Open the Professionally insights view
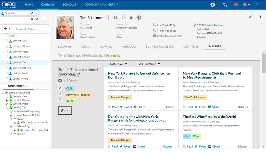The width and height of the screenshot is (266, 153). (x=93, y=56)
